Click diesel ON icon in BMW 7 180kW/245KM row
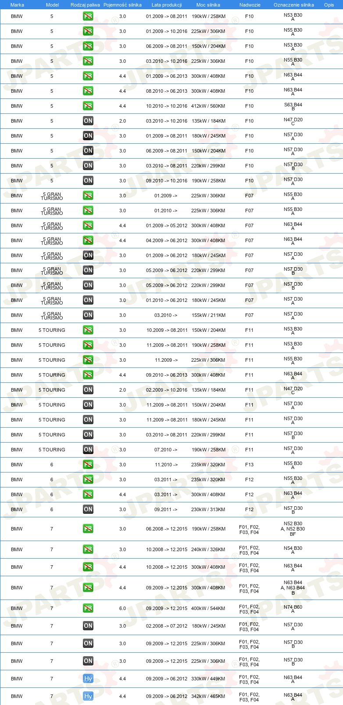 tap(88, 626)
